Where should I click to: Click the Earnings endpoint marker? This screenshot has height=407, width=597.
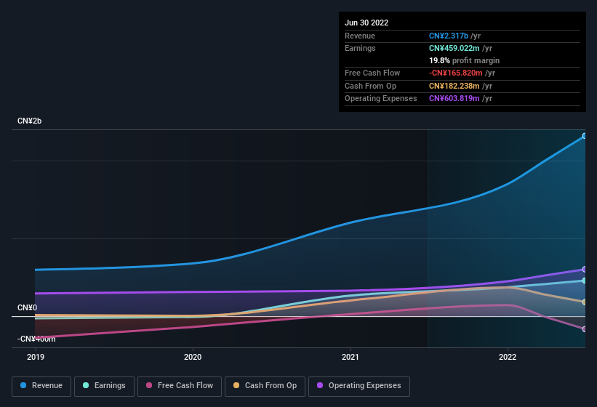[584, 281]
